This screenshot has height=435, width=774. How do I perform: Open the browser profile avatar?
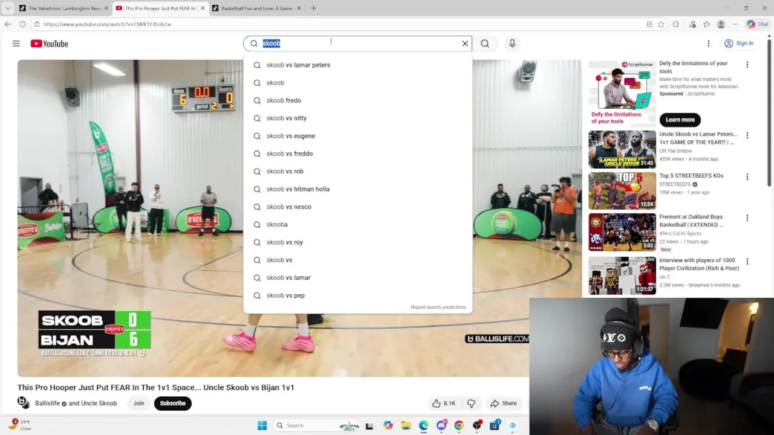pyautogui.click(x=721, y=24)
